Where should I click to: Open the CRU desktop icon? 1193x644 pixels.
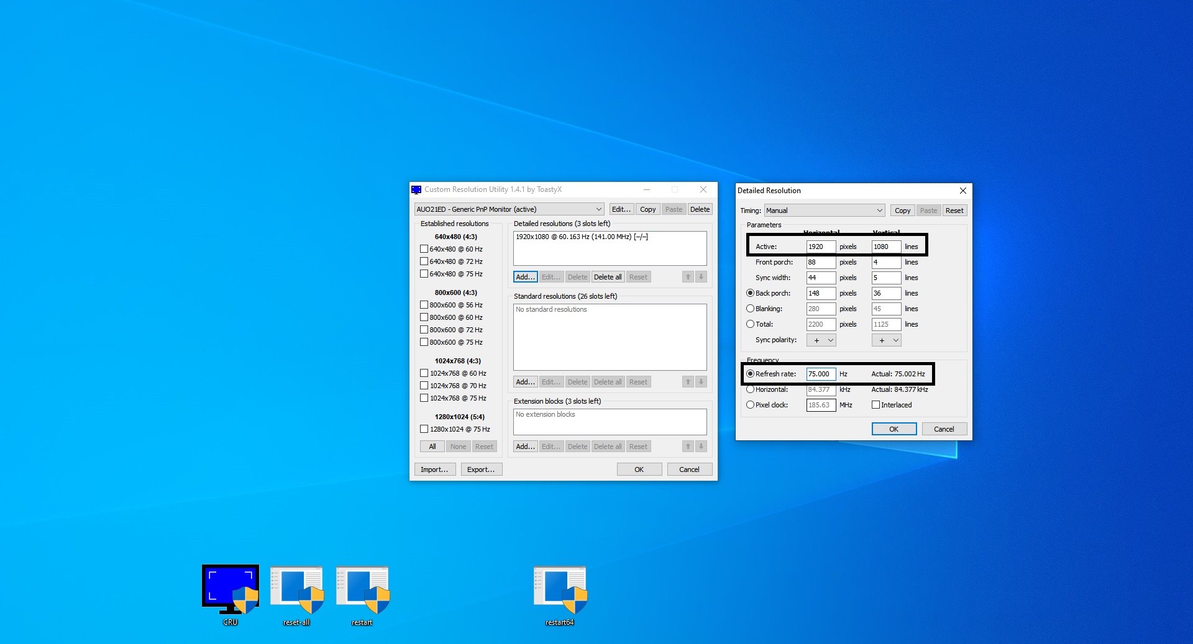click(x=230, y=590)
